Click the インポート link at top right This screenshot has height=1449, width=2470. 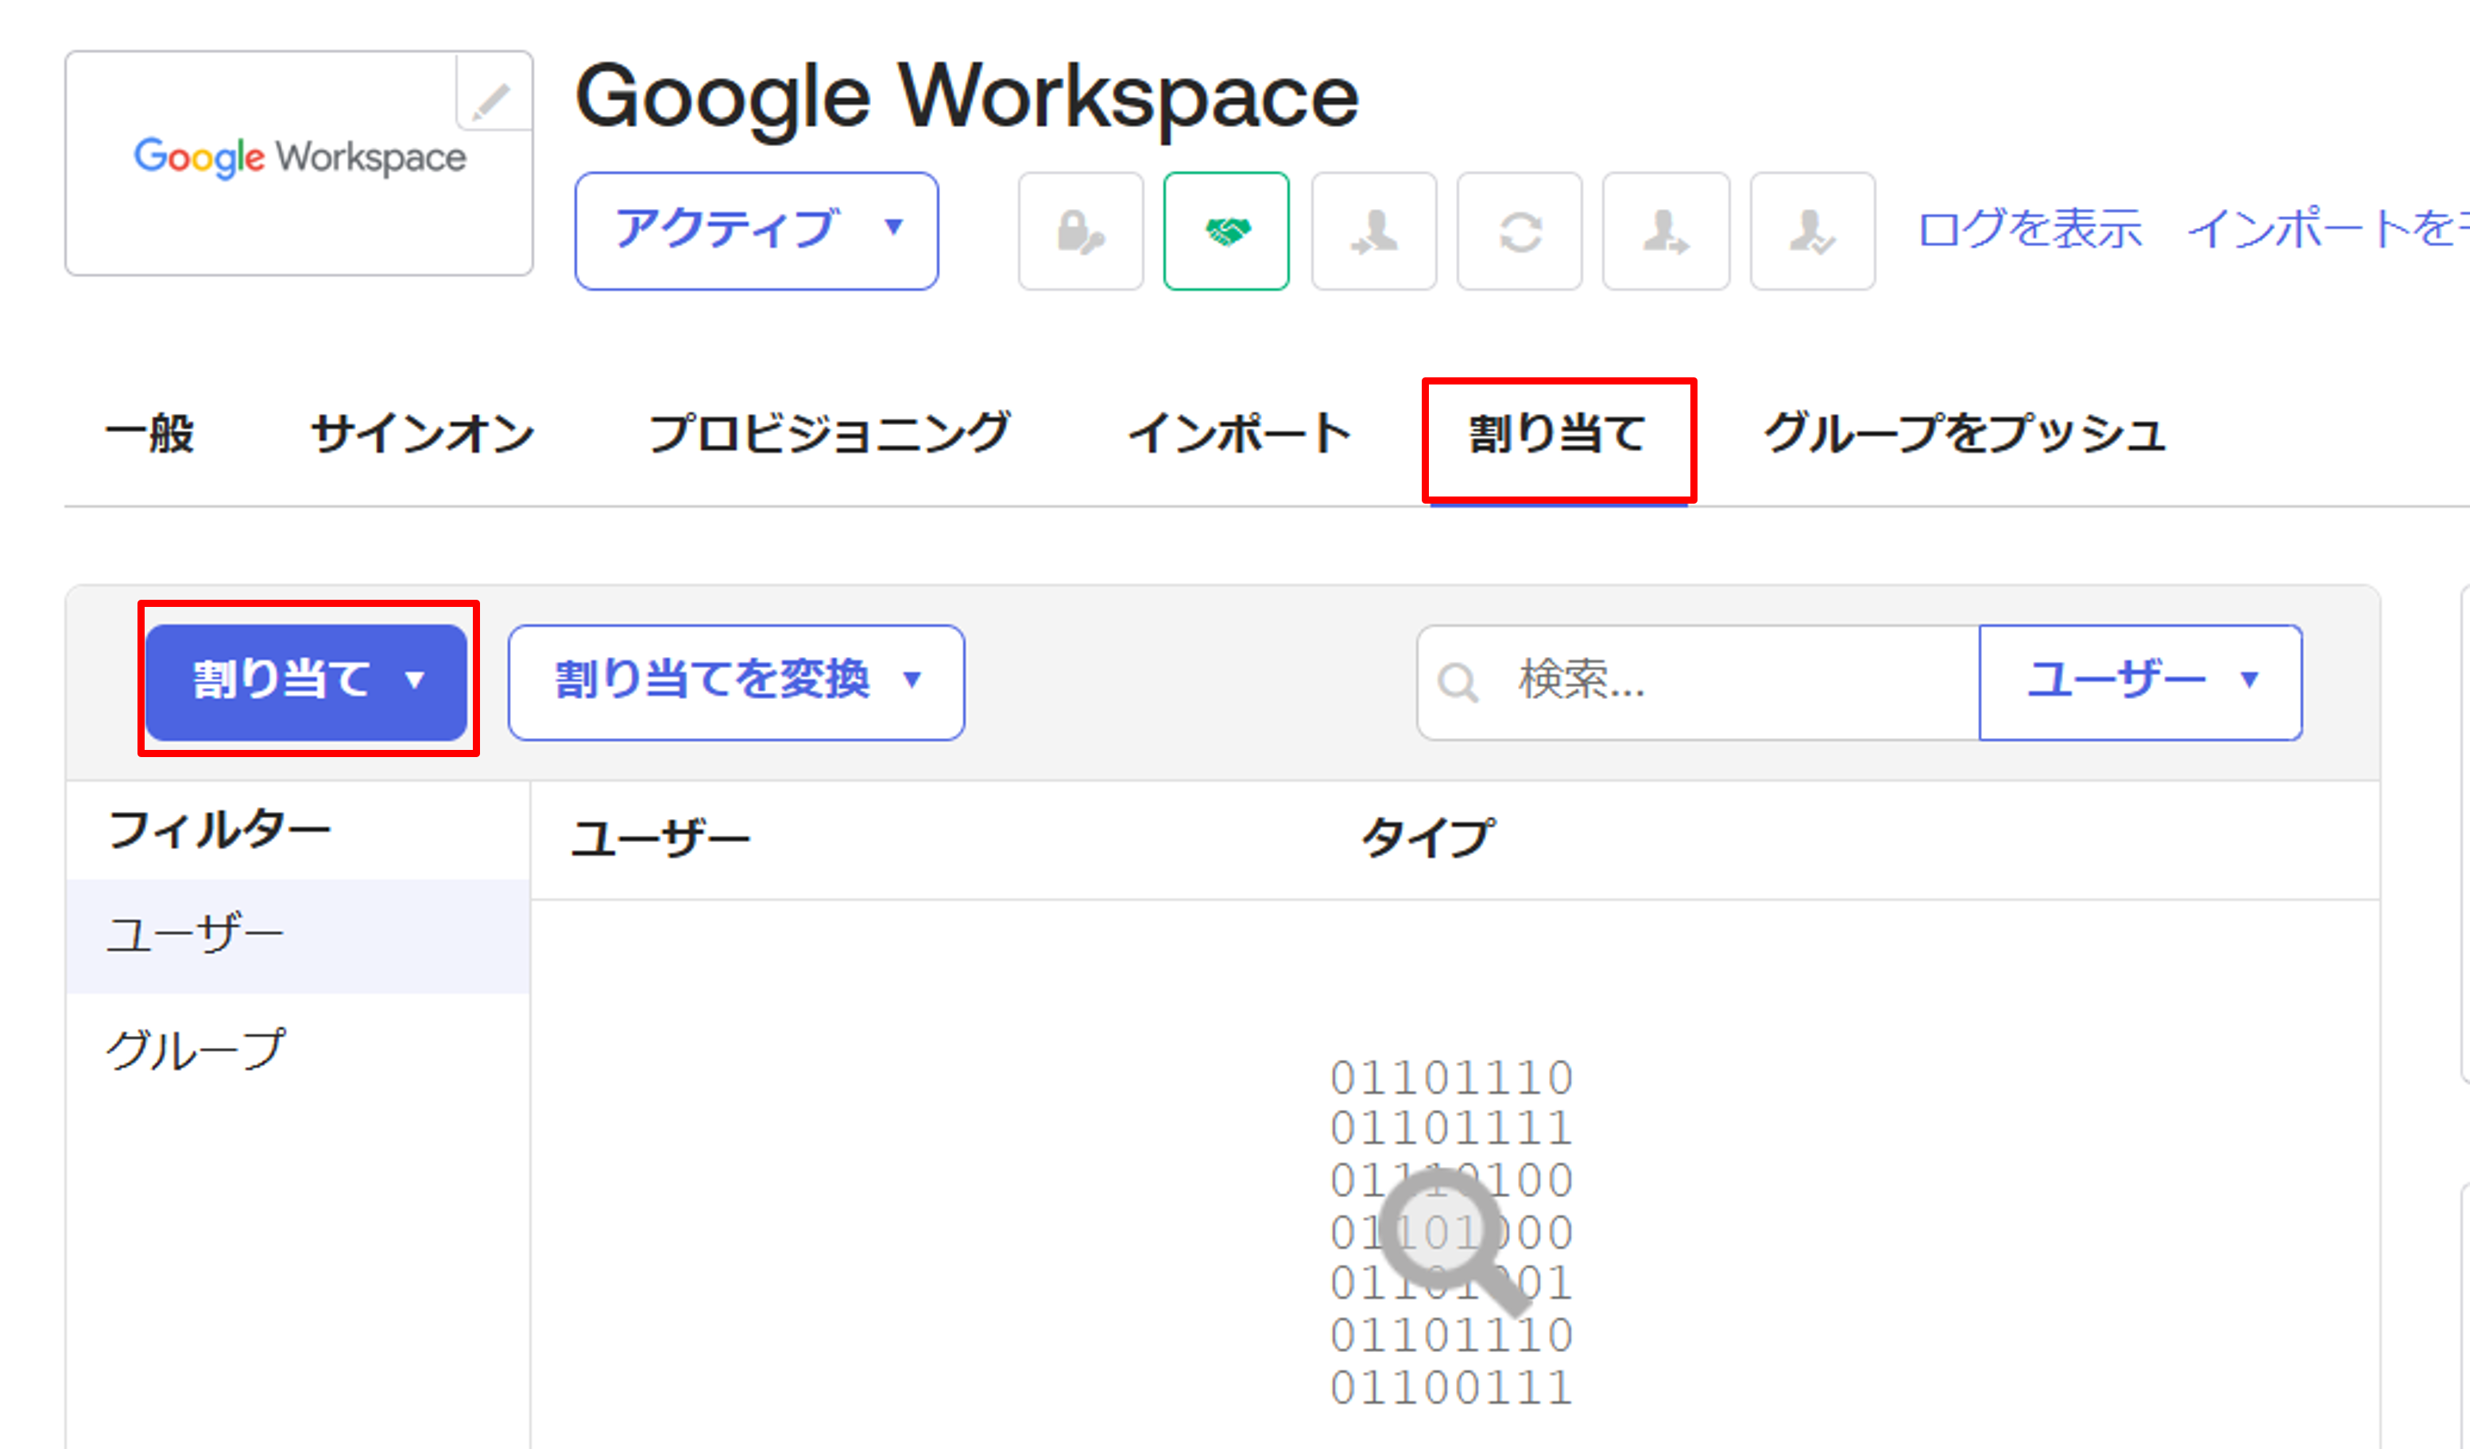(x=2328, y=230)
